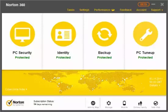Click Protected status under Identity

tap(63, 57)
